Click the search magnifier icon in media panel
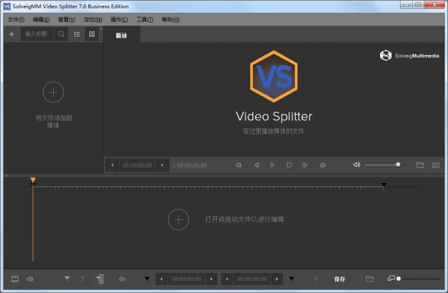Viewport: 448px width, 293px height. point(61,35)
